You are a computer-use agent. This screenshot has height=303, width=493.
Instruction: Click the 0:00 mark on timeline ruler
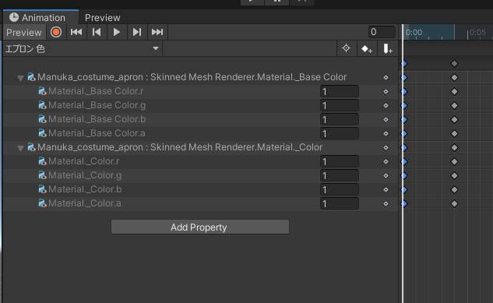click(x=414, y=33)
